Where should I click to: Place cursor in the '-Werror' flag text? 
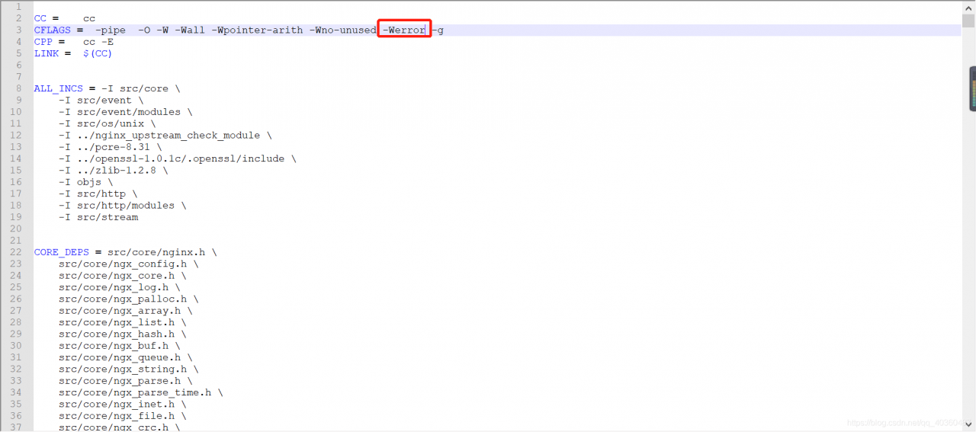click(404, 30)
